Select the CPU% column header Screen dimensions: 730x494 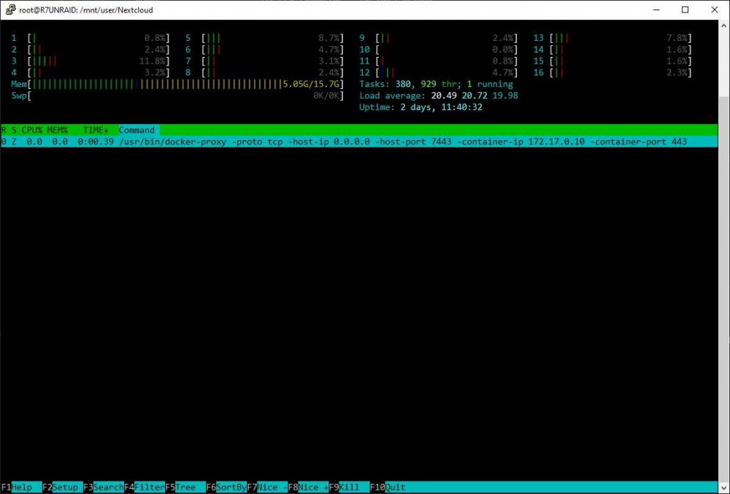[x=31, y=130]
